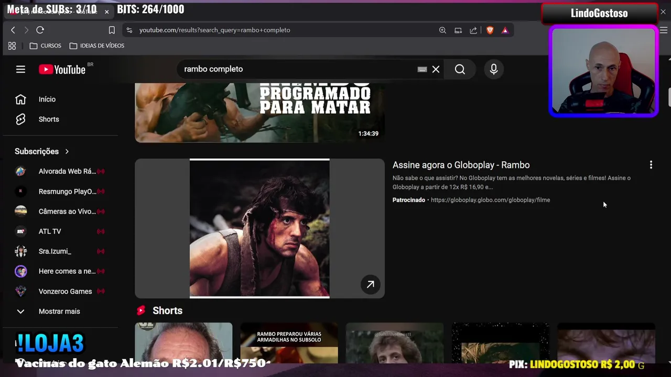671x377 pixels.
Task: Open three-dot options for Globoplay ad
Action: click(651, 165)
